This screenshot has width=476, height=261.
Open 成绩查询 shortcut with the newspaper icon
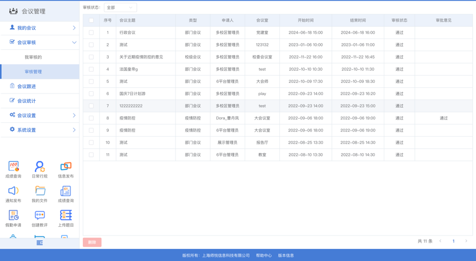coord(66,191)
